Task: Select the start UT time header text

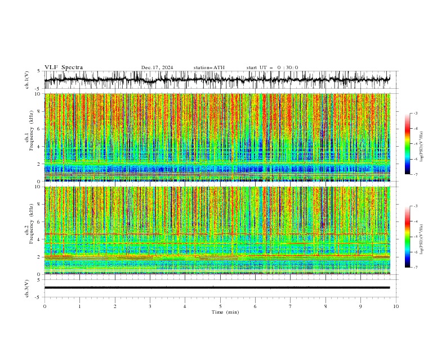Action: (x=272, y=67)
